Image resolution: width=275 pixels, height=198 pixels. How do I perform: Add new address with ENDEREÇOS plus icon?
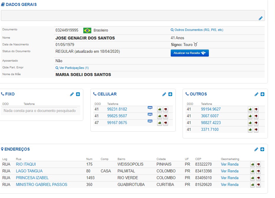[263, 149]
